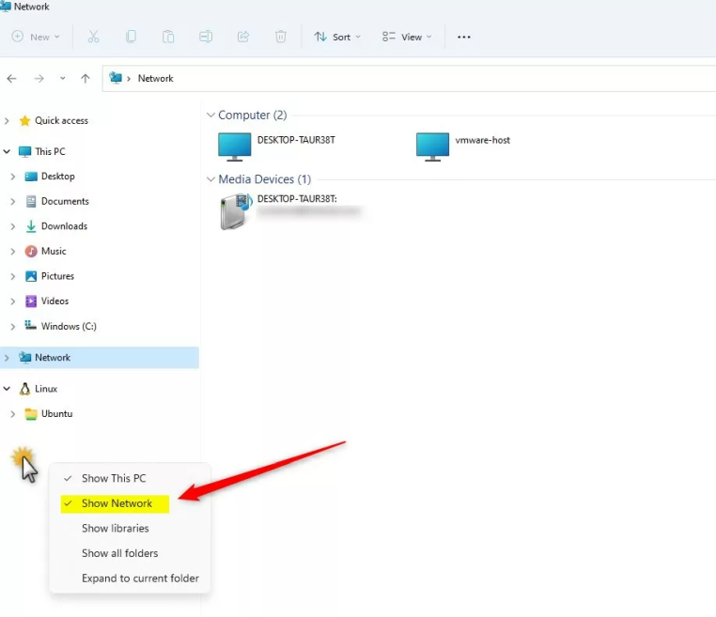
Task: Open the See more three-dots menu
Action: pyautogui.click(x=463, y=37)
